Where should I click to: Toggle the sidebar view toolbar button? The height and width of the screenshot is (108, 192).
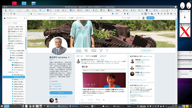pos(145,14)
